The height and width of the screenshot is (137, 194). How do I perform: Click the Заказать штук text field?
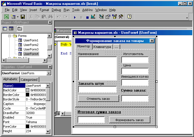point(97,90)
